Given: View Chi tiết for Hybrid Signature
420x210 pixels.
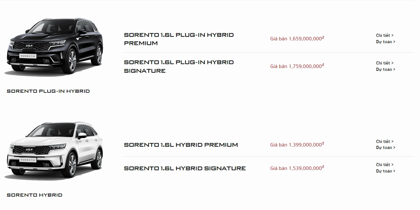Looking at the screenshot, I should (385, 165).
